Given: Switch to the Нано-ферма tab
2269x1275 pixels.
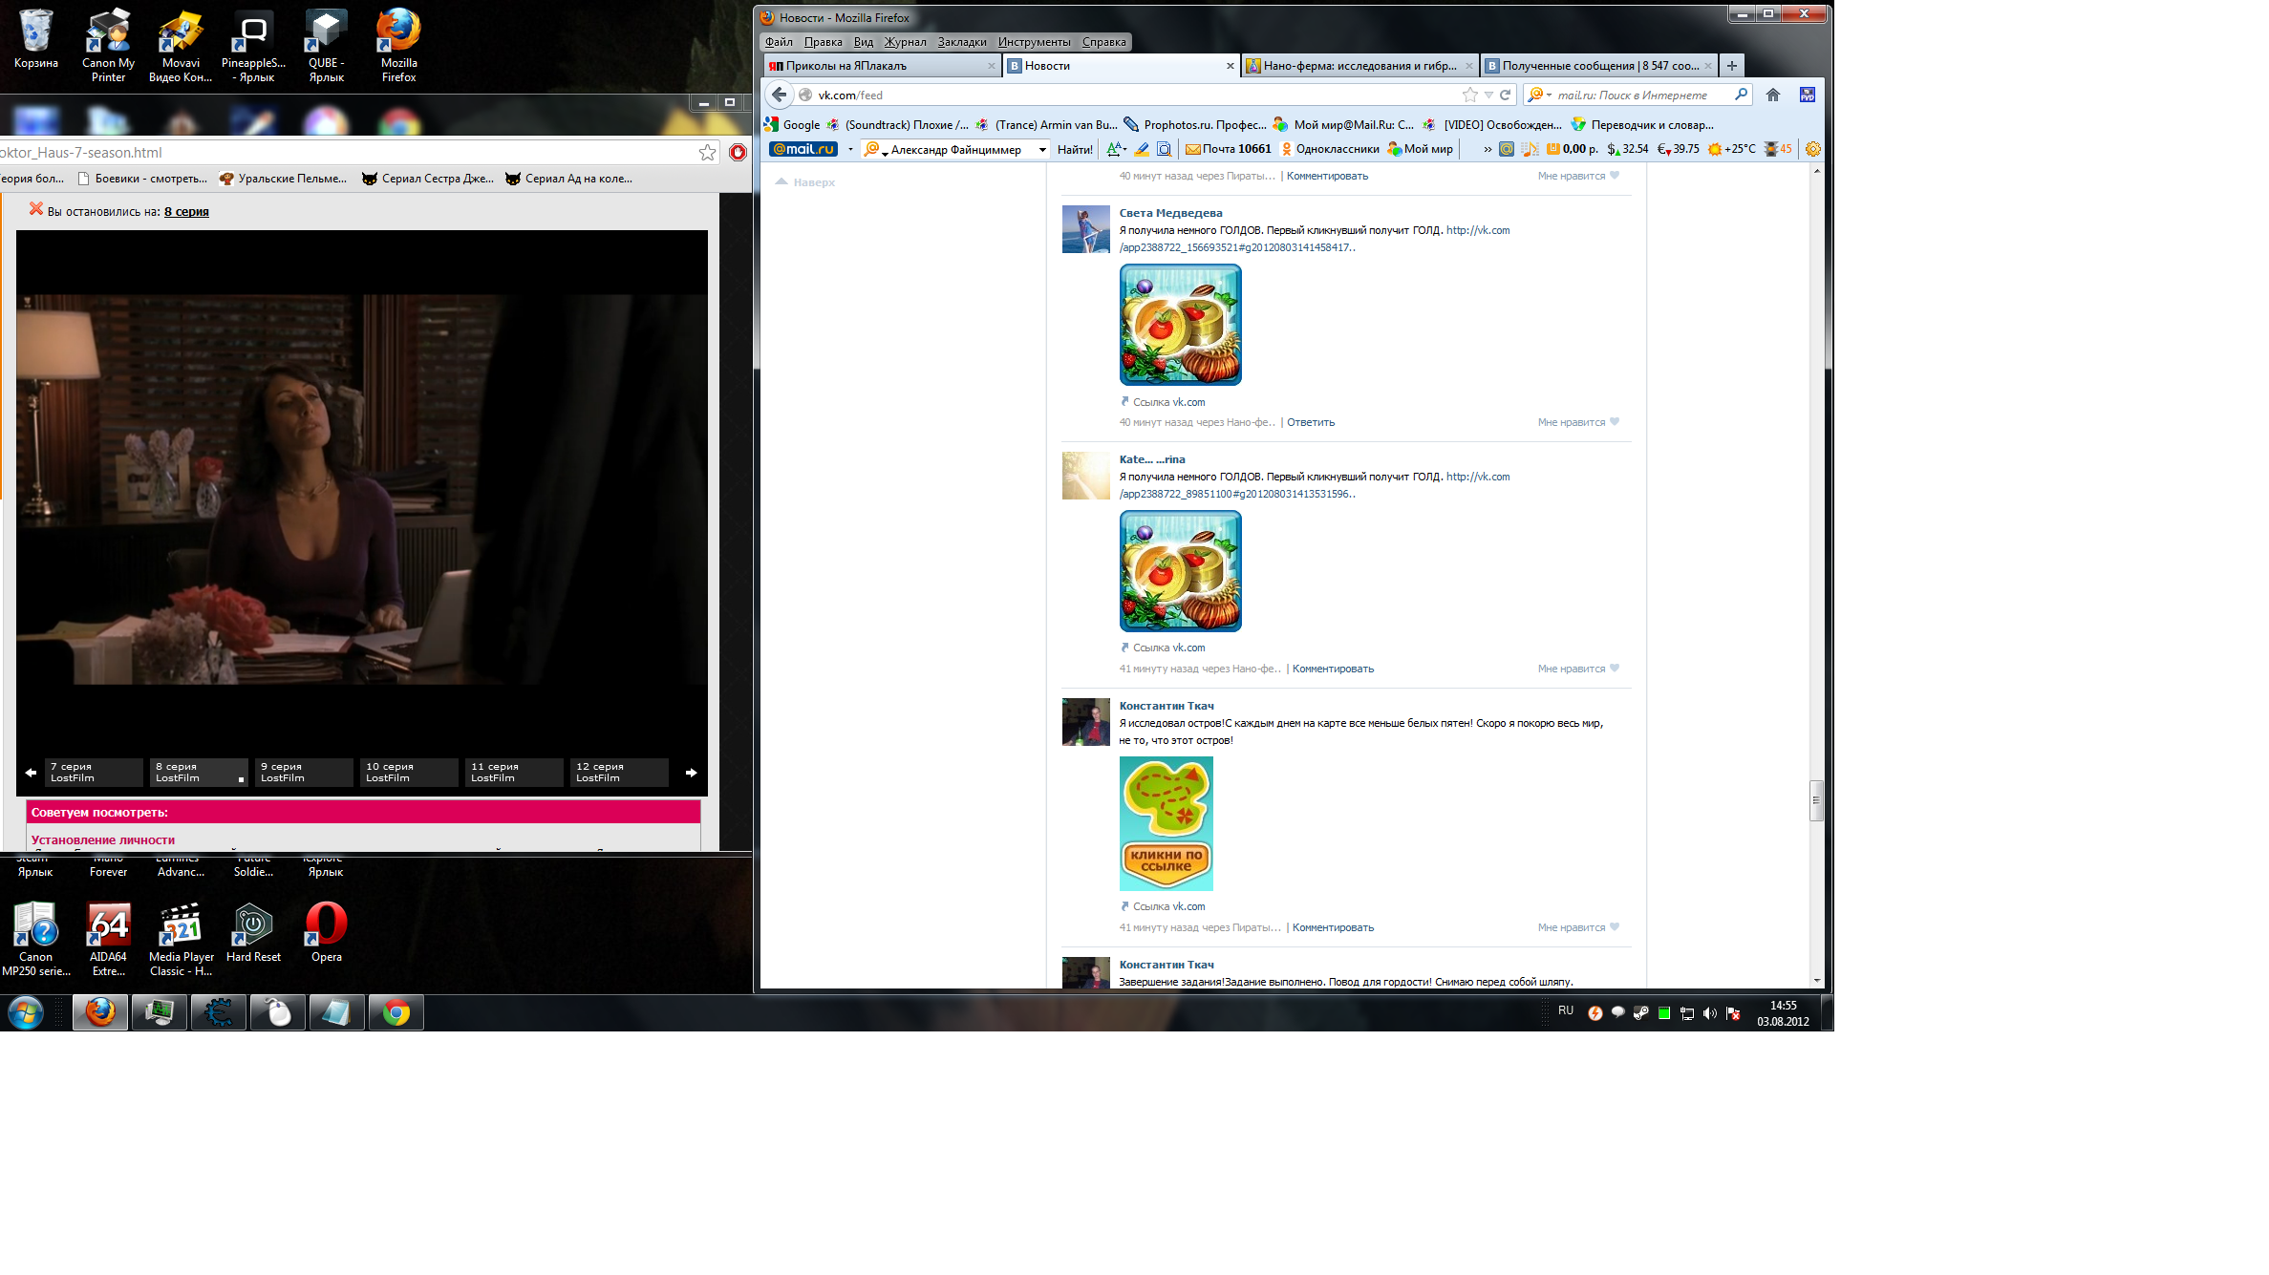Looking at the screenshot, I should (1359, 66).
